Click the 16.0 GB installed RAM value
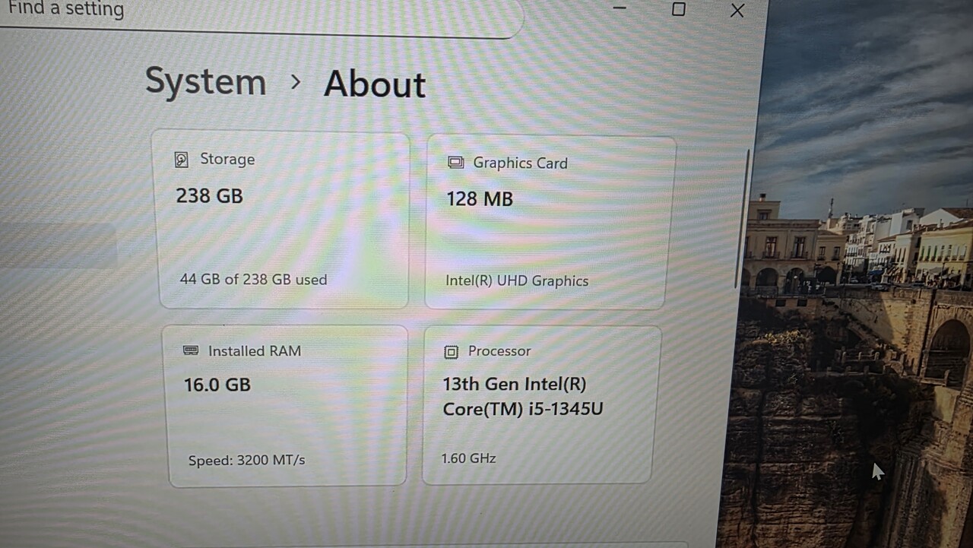 pyautogui.click(x=217, y=385)
